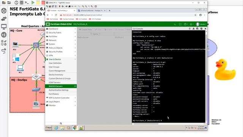Viewport: 243px width, 137px height.
Task: Open Chrome from the Windows taskbar
Action: click(75, 128)
